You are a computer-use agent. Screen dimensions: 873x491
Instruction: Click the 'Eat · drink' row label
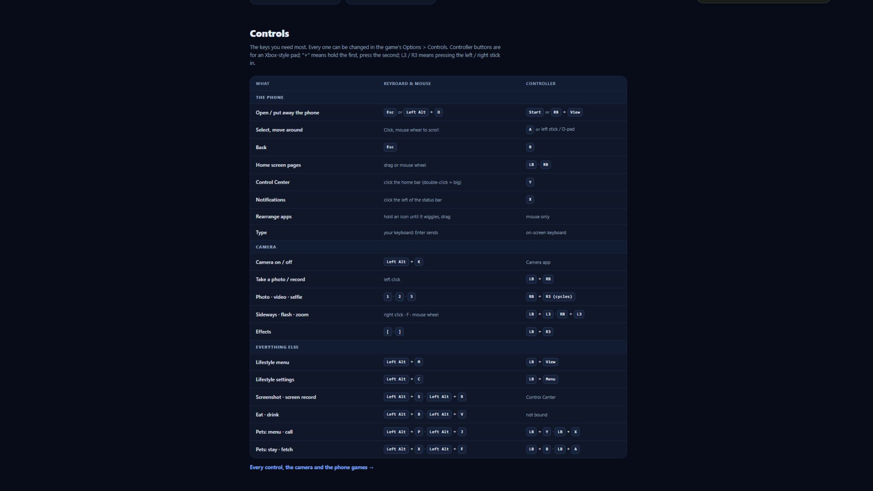pyautogui.click(x=267, y=415)
